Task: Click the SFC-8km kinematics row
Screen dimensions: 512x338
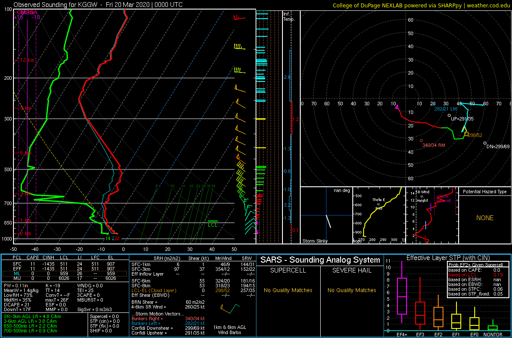Action: click(x=193, y=286)
